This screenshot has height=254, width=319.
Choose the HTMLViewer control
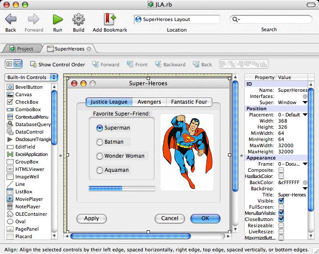(29, 169)
